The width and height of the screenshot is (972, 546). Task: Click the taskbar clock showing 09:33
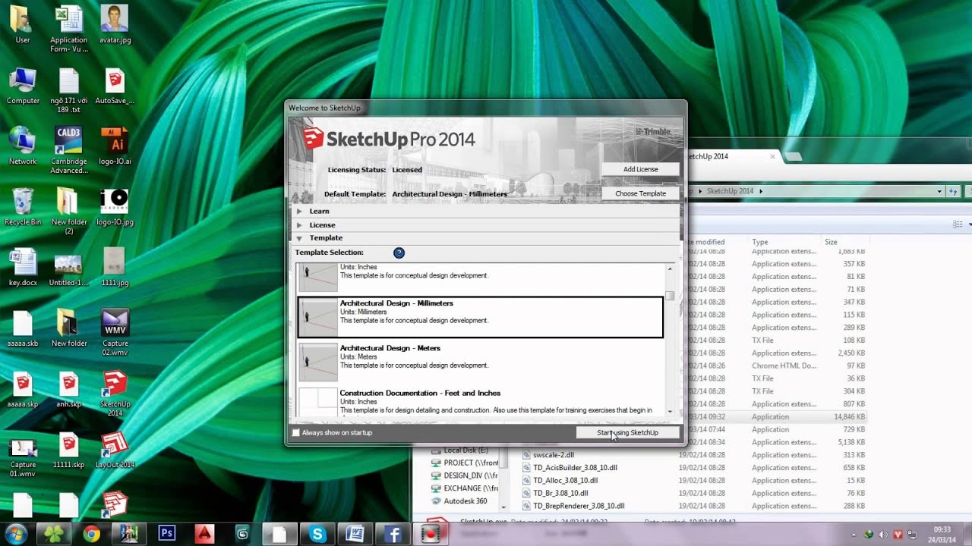pos(942,534)
